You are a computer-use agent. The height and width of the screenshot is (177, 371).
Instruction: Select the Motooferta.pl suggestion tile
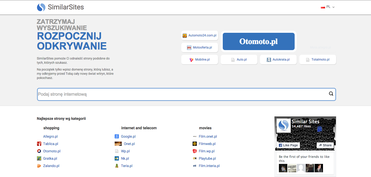coord(200,47)
